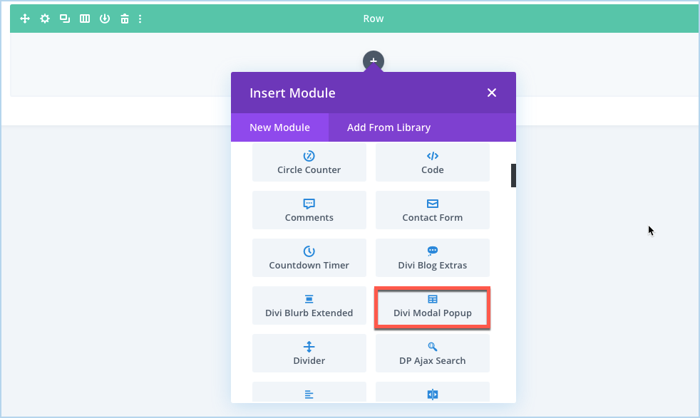Screen dimensions: 700x418
Task: Delete the row with trash icon
Action: coord(125,19)
